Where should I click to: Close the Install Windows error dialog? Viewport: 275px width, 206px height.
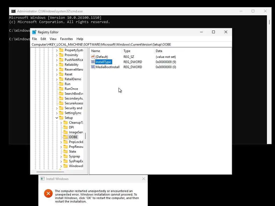coord(144,179)
